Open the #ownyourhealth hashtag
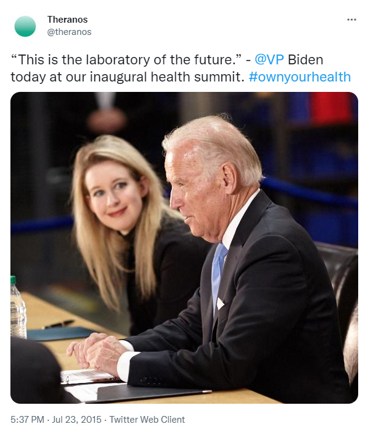Viewport: 368px width, 435px height. pyautogui.click(x=300, y=77)
